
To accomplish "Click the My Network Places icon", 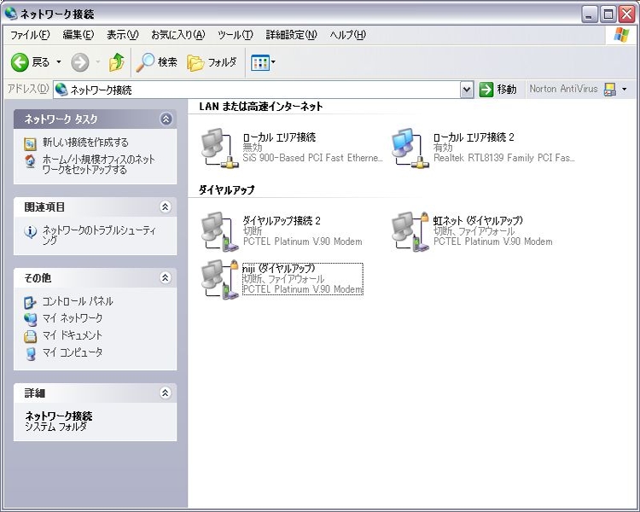I will point(30,319).
